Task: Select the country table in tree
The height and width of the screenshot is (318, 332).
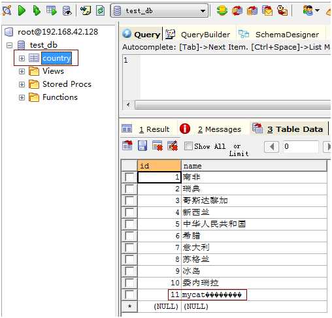Action: (56, 58)
